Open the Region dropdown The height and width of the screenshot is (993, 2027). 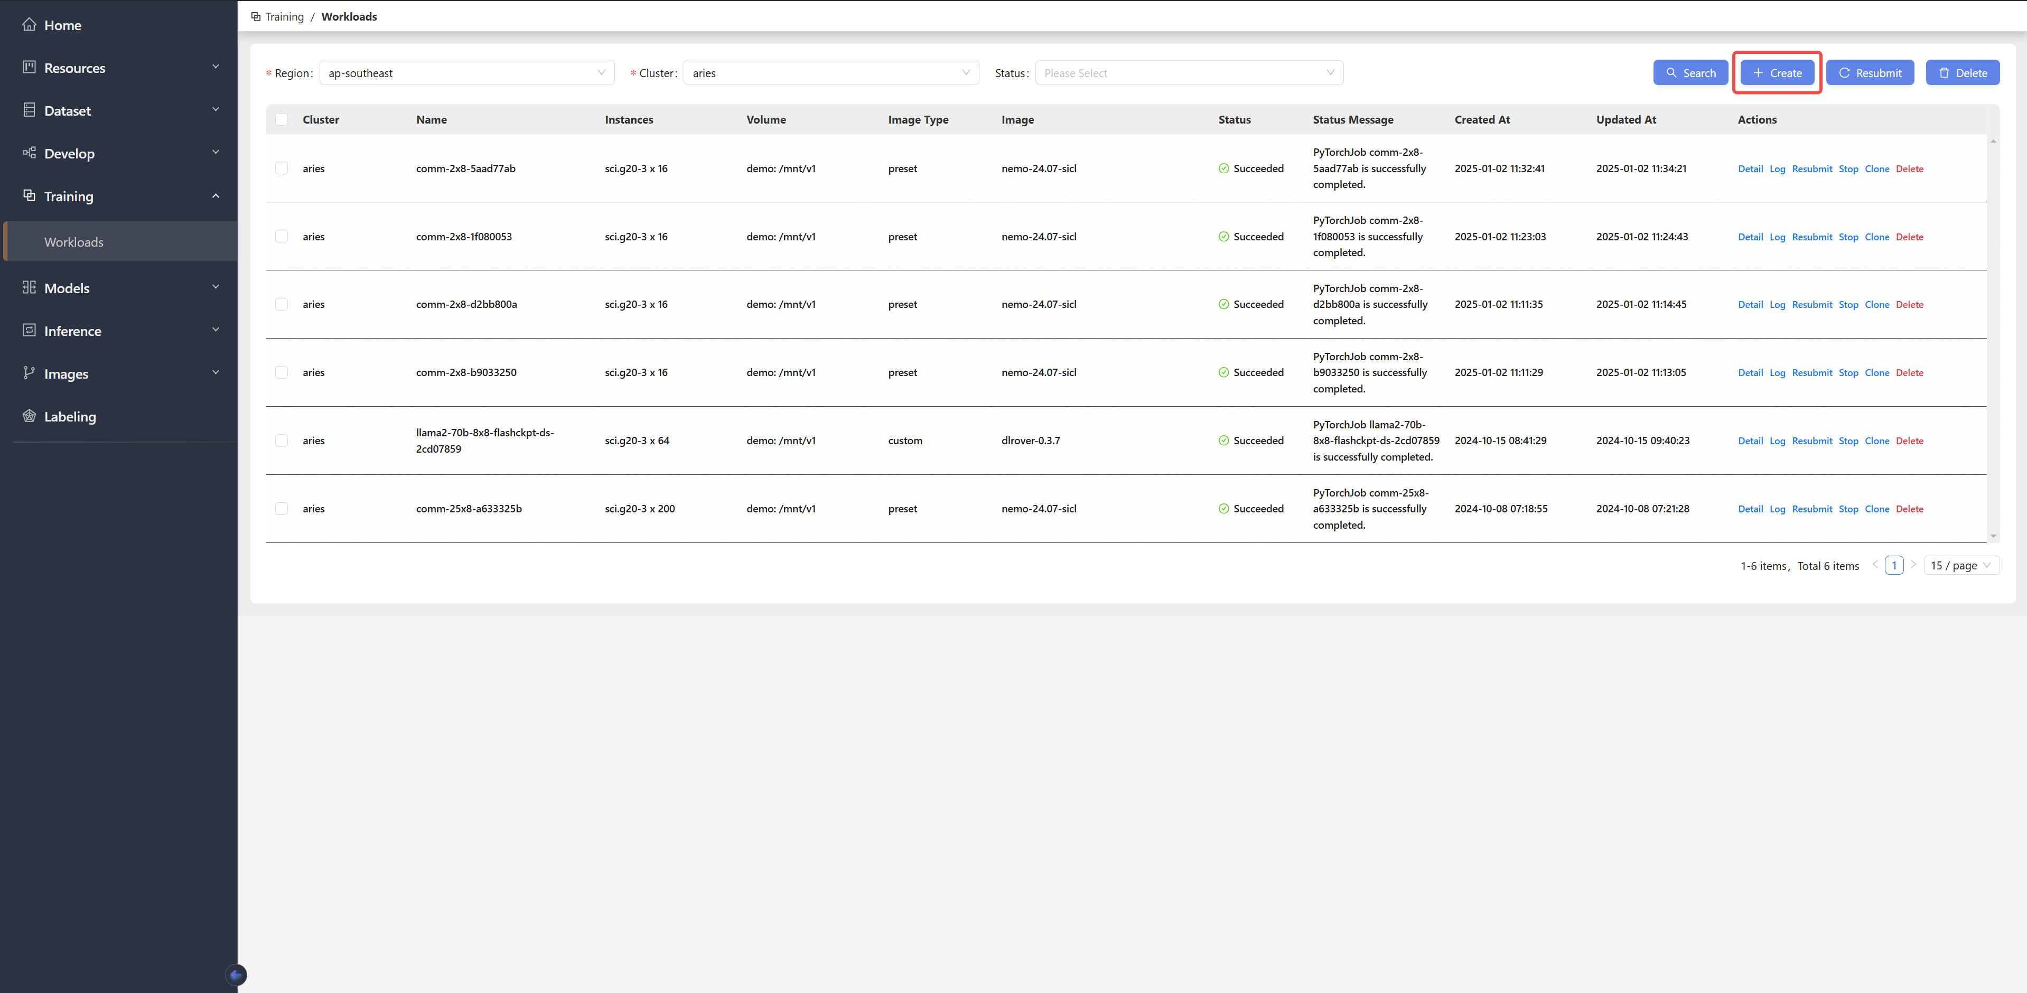coord(466,72)
